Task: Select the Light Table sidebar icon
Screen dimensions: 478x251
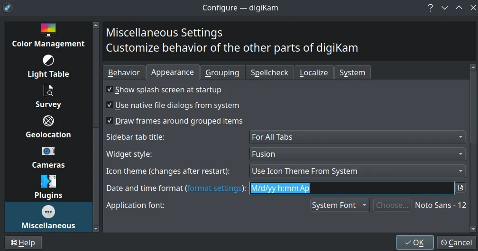Action: pos(48,66)
